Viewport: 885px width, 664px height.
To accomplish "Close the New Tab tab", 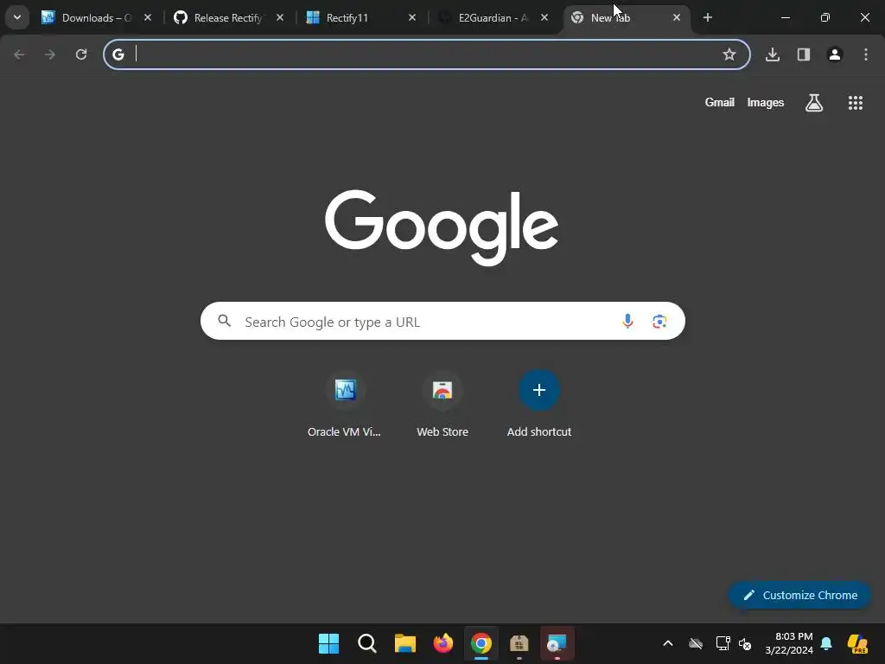I will (677, 17).
